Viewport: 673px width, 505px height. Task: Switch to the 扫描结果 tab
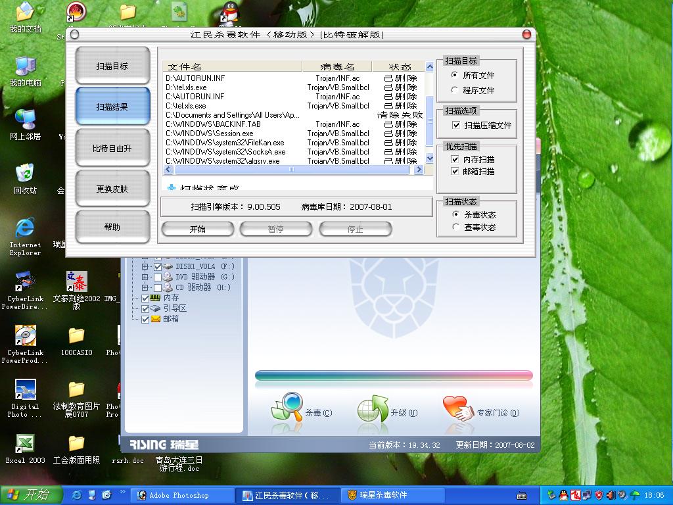[x=112, y=107]
